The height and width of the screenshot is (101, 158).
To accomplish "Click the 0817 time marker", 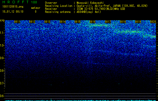I will click(108, 22).
